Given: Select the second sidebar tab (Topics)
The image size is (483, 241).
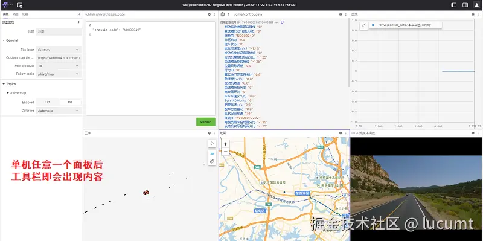Looking at the screenshot, I should (x=16, y=14).
